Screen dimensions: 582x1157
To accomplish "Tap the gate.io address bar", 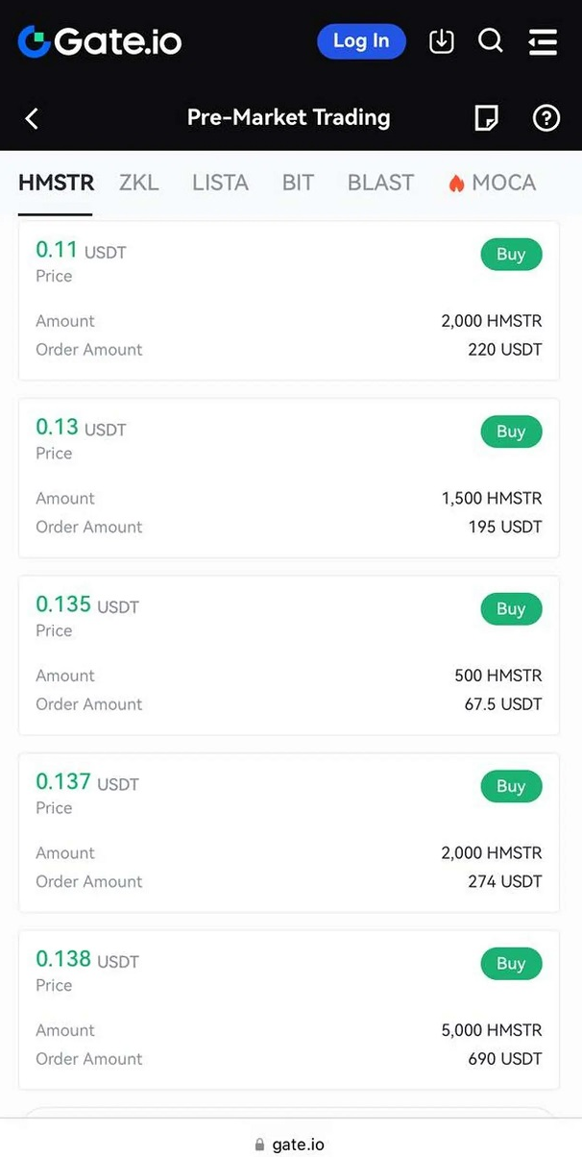I will point(290,1144).
